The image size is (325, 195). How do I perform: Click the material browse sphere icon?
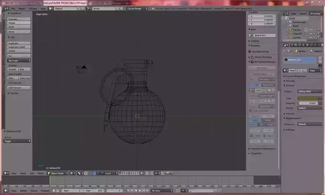click(286, 70)
